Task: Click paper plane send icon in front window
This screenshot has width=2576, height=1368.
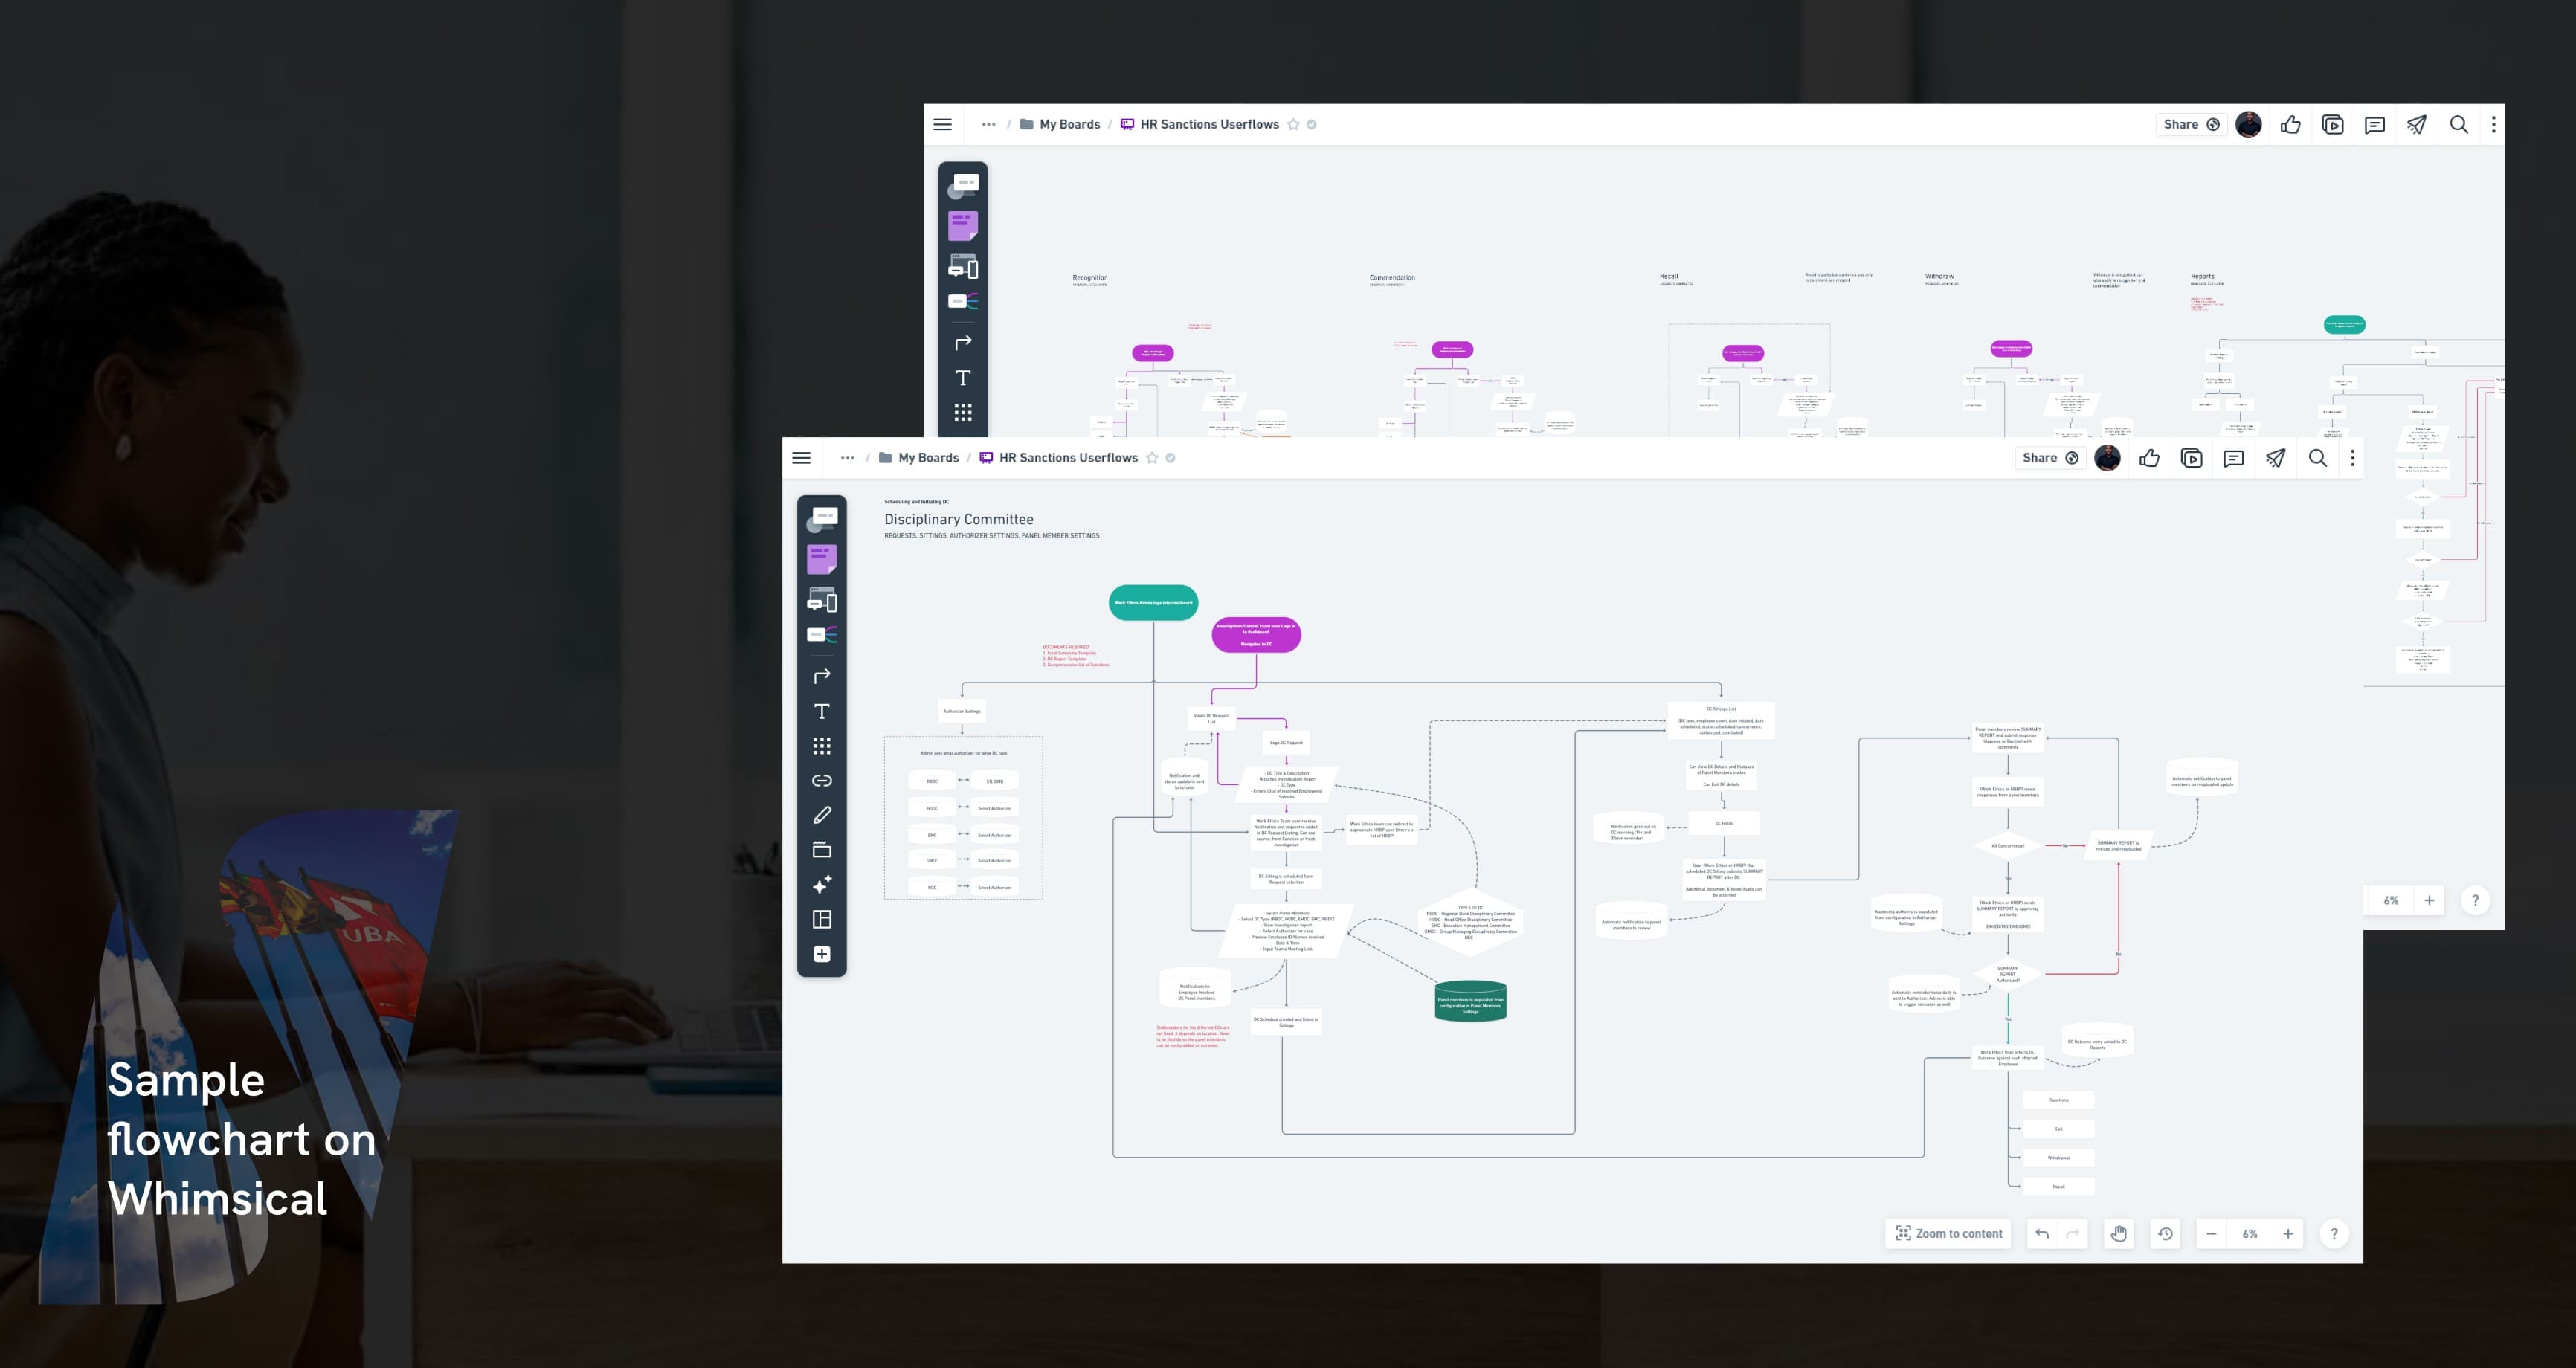Action: coord(2275,458)
